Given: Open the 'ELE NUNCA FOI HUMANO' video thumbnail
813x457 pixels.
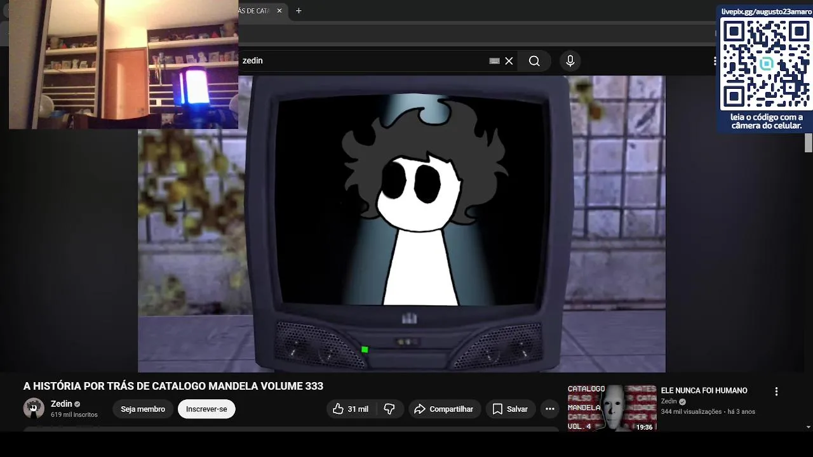Looking at the screenshot, I should pyautogui.click(x=612, y=407).
